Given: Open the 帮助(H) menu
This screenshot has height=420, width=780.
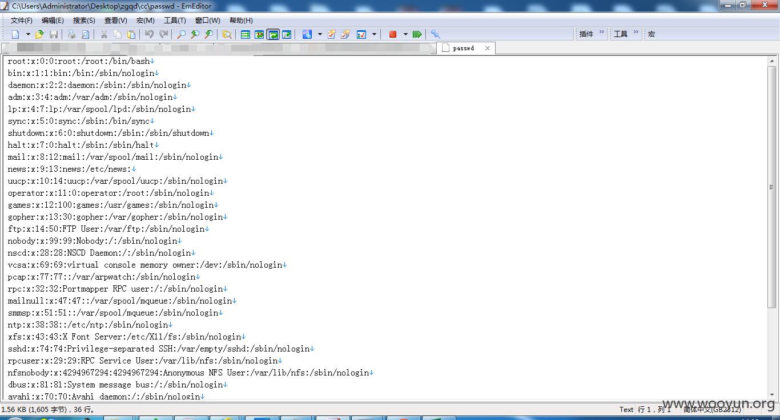Looking at the screenshot, I should click(240, 20).
